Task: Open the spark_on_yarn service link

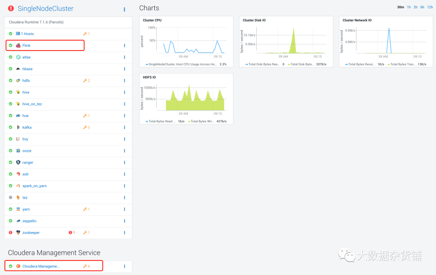Action: point(34,186)
